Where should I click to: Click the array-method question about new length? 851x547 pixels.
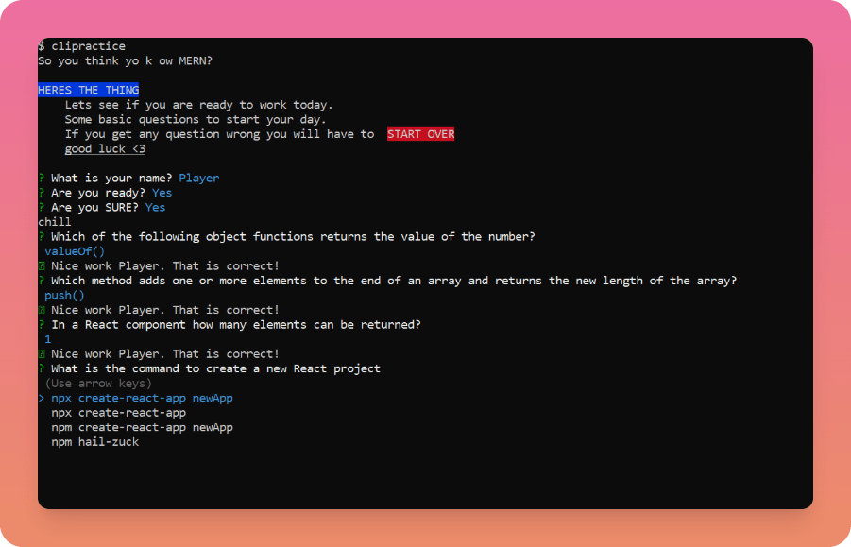pos(394,281)
